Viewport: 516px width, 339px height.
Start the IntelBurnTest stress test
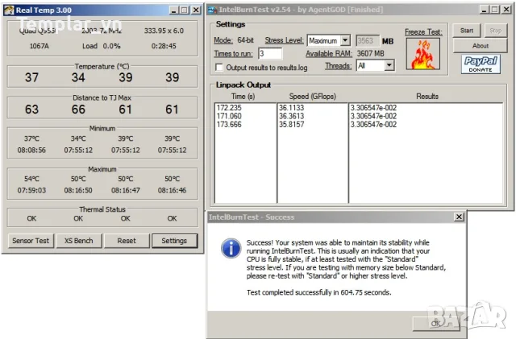click(x=467, y=31)
